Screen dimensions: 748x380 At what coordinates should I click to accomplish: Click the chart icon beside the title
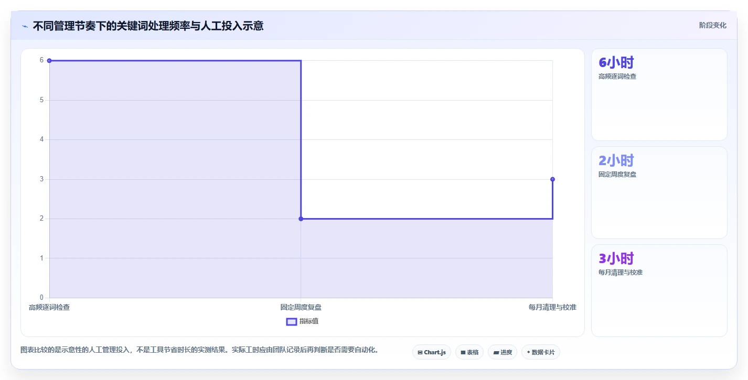pyautogui.click(x=25, y=26)
